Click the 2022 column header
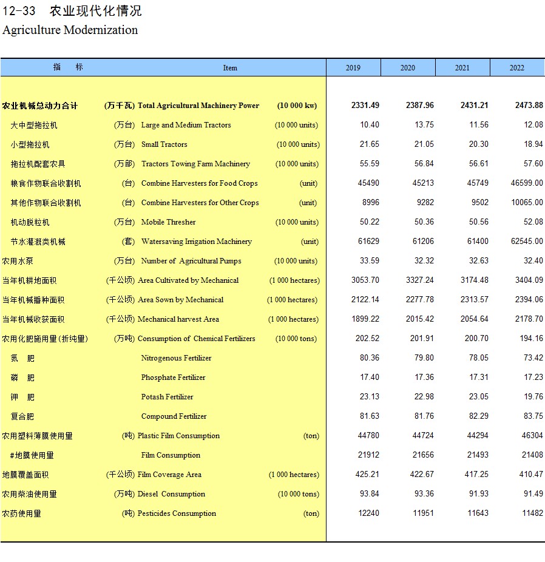Viewport: 545px width, 562px height. coord(517,68)
